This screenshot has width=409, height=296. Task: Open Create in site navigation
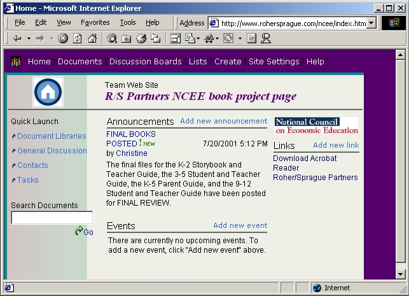pos(228,62)
